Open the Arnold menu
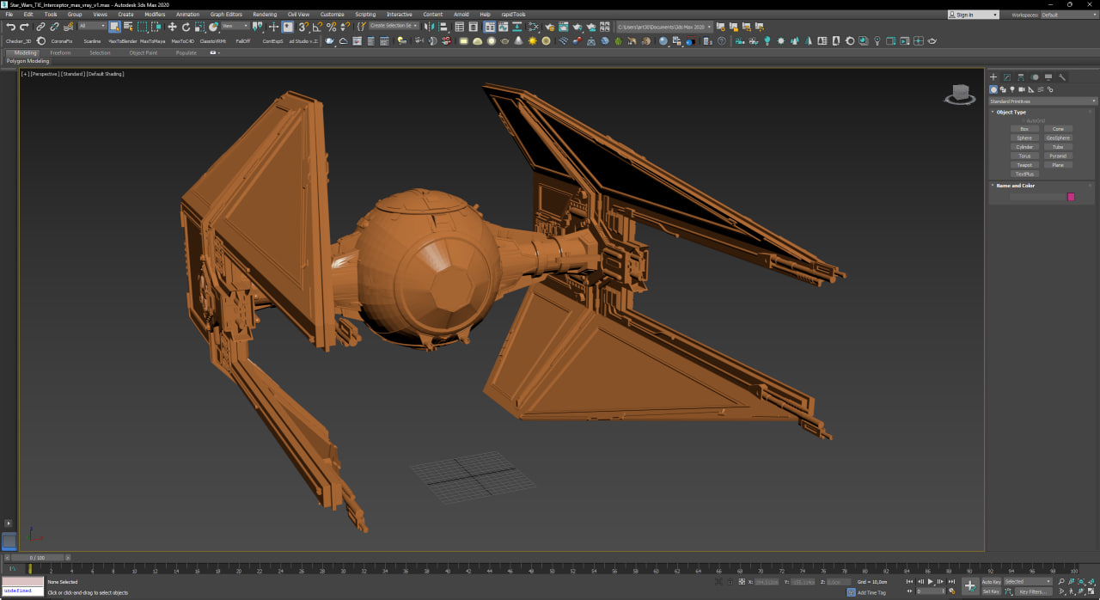 click(x=461, y=15)
